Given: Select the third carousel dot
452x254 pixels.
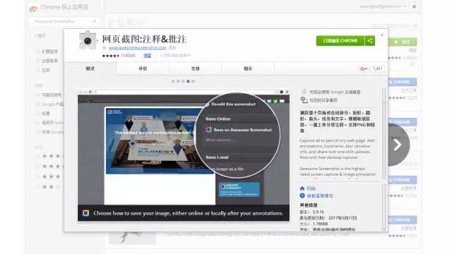Looking at the screenshot, I should tap(183, 82).
